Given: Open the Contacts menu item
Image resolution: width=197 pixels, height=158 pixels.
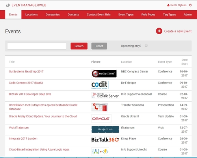Looking at the screenshot, I should pos(73,15).
